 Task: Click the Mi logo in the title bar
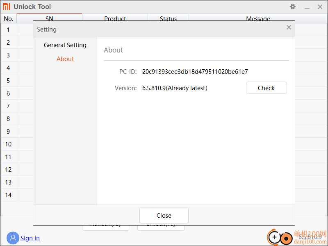click(x=7, y=7)
